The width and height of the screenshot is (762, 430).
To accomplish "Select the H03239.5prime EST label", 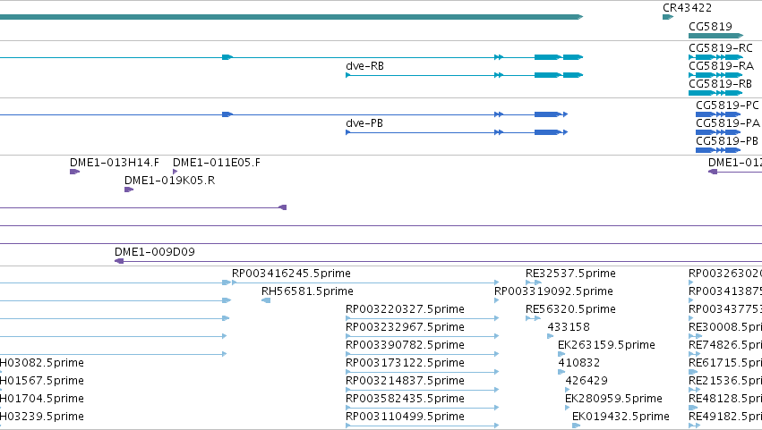I will (42, 417).
